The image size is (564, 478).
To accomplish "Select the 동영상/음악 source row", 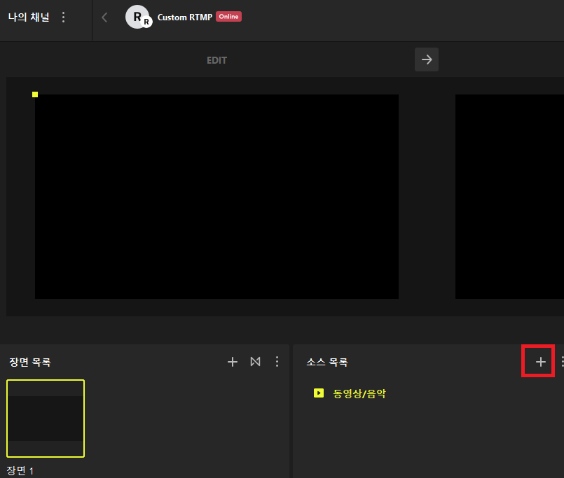I will tap(428, 393).
